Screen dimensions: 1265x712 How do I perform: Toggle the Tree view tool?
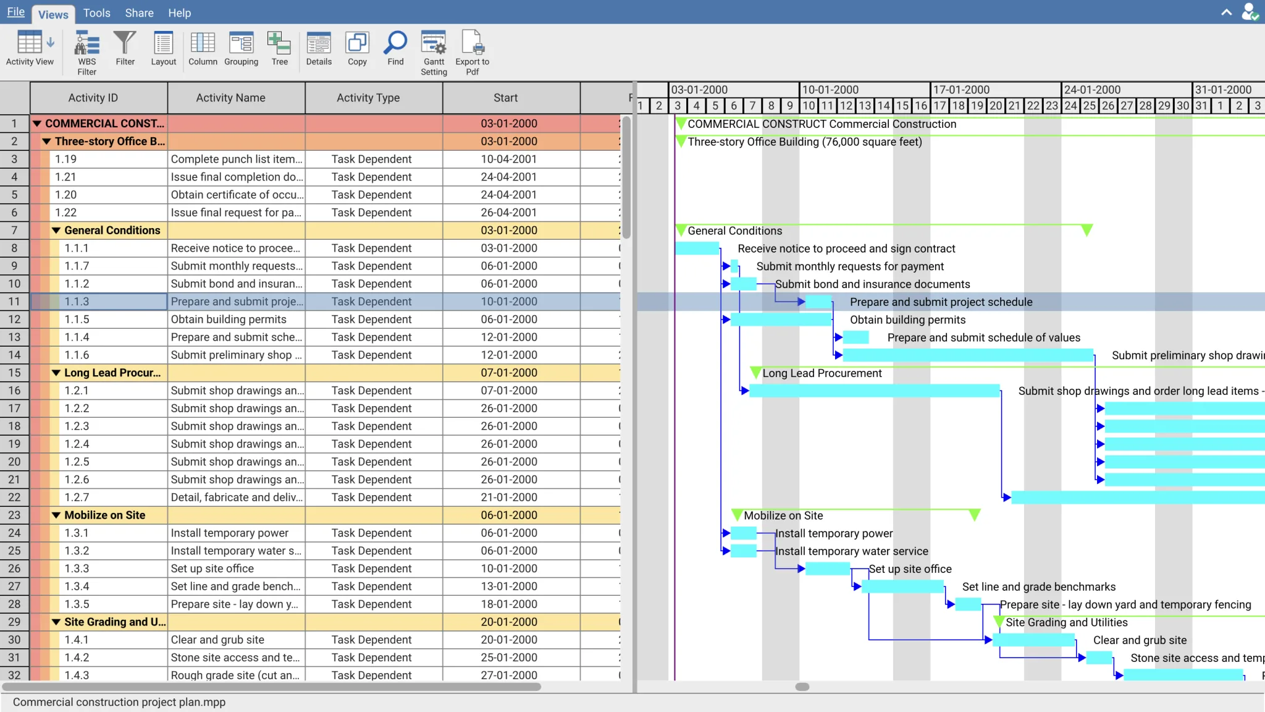pos(279,48)
